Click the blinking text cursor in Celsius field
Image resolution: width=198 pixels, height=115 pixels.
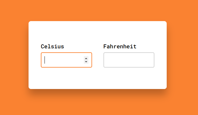click(x=45, y=60)
